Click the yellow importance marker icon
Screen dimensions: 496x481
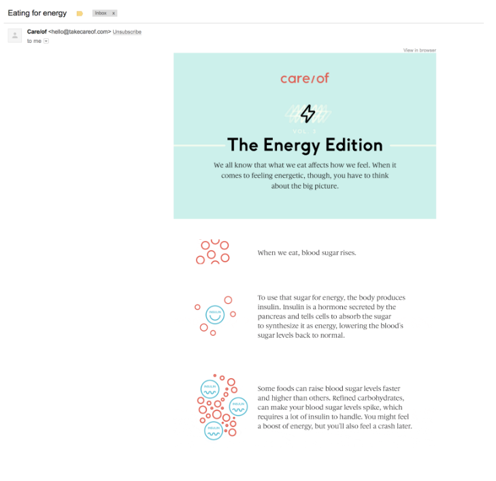coord(80,14)
